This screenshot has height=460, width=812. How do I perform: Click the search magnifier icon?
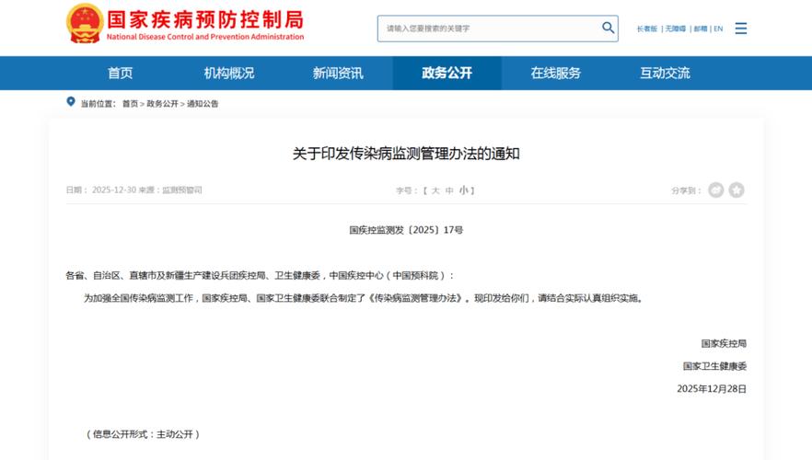[x=608, y=28]
